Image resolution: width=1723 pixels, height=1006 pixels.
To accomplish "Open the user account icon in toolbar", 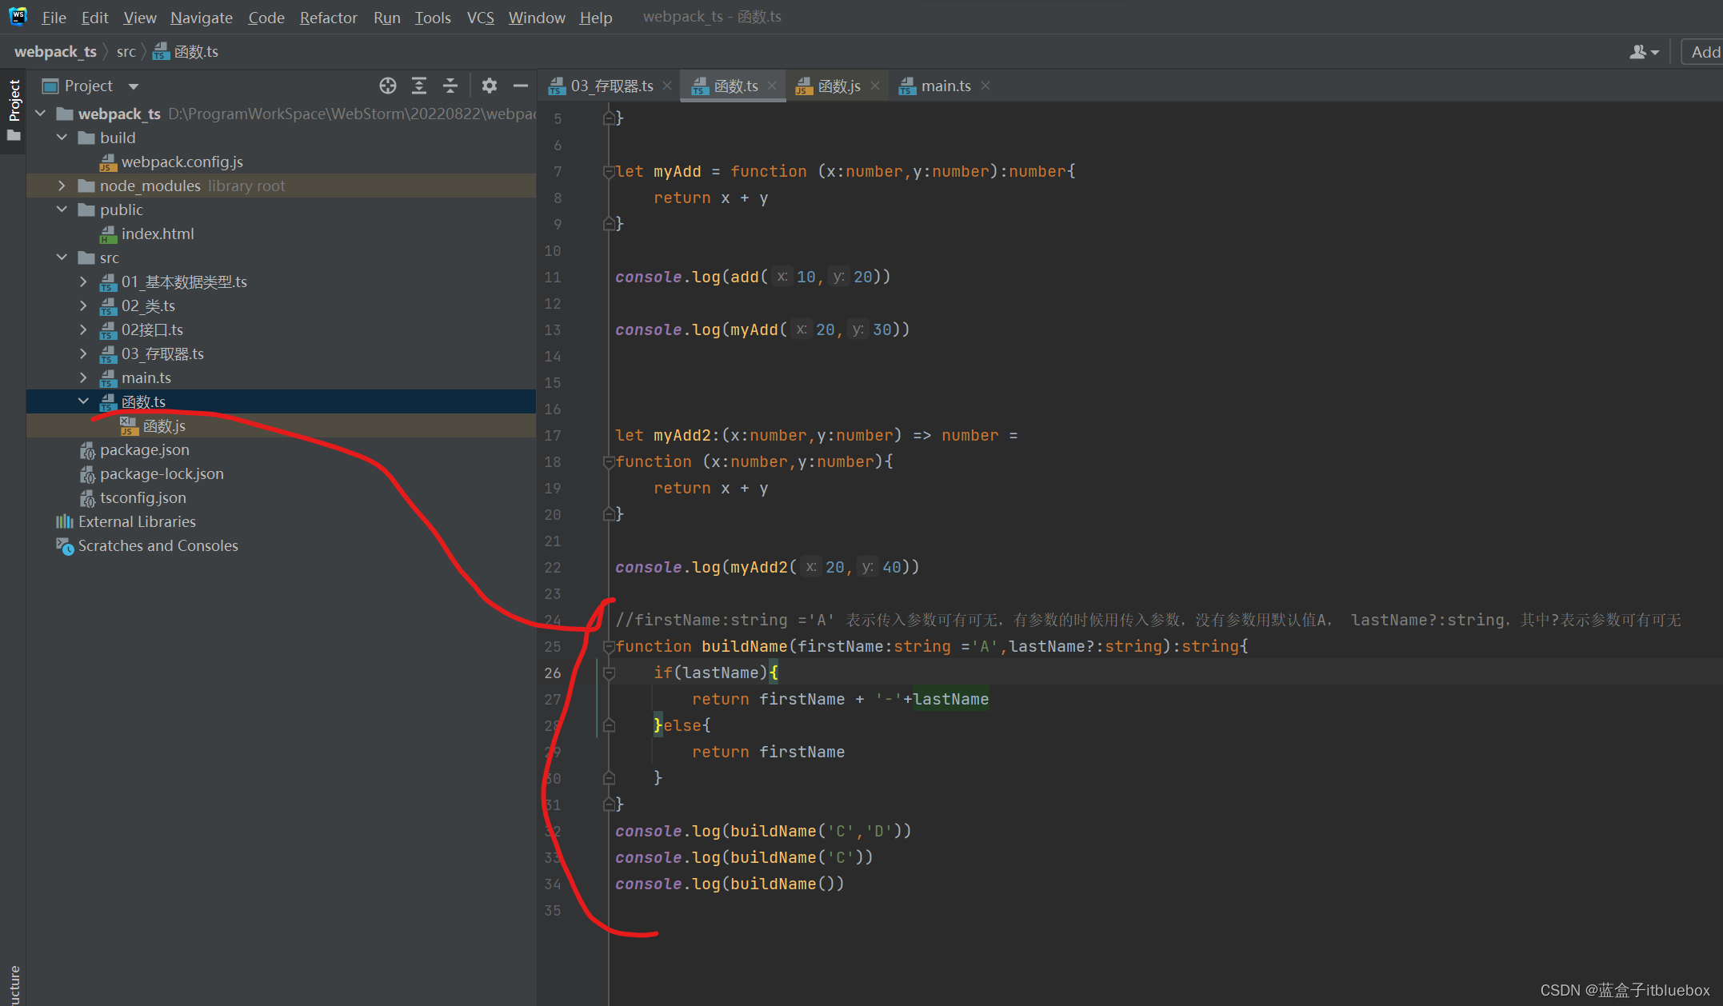I will [x=1644, y=52].
